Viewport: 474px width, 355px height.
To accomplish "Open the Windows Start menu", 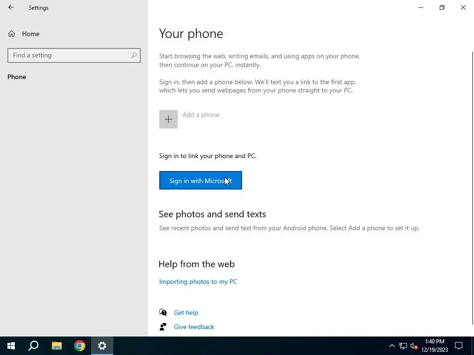I will (x=11, y=346).
